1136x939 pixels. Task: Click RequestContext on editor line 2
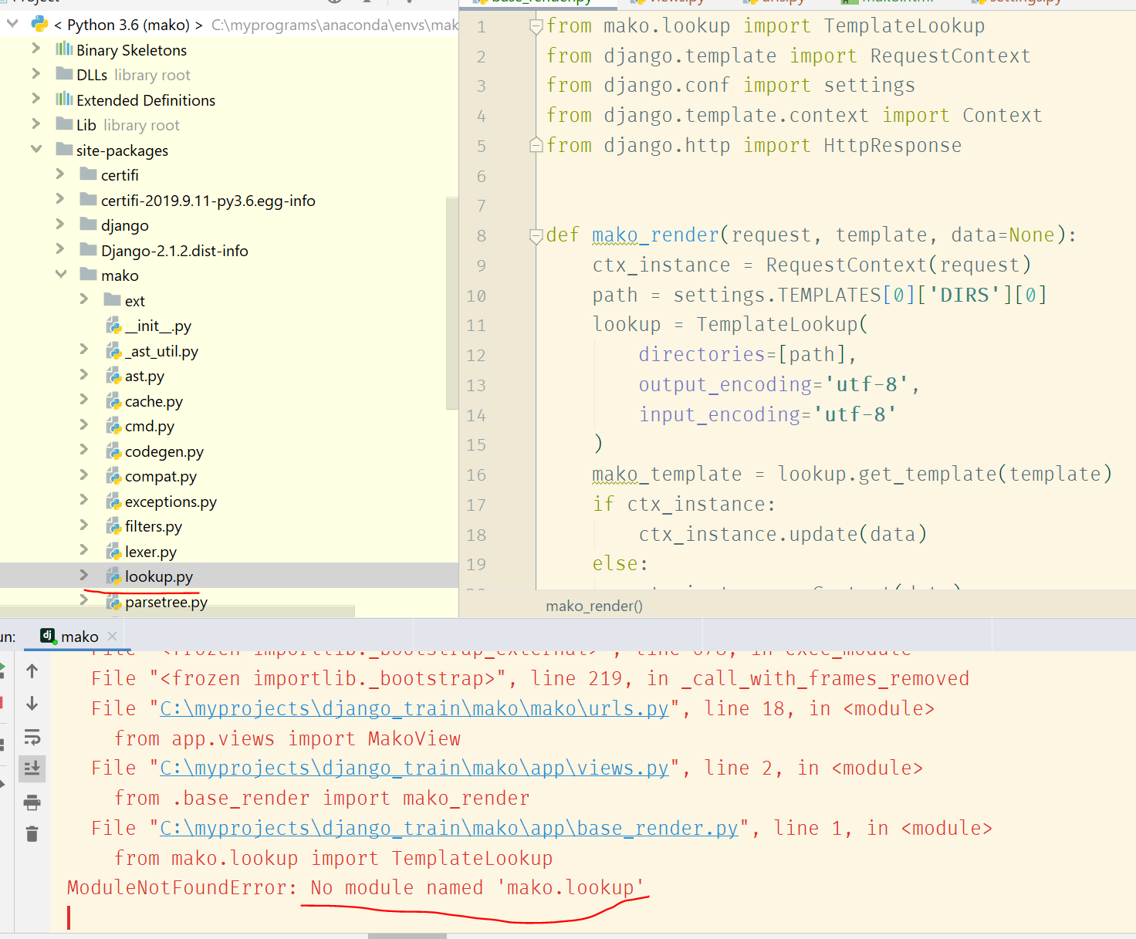click(x=950, y=56)
